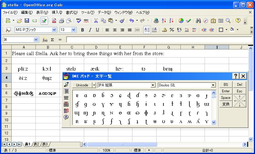Export directly as PDF icon

(x=54, y=21)
